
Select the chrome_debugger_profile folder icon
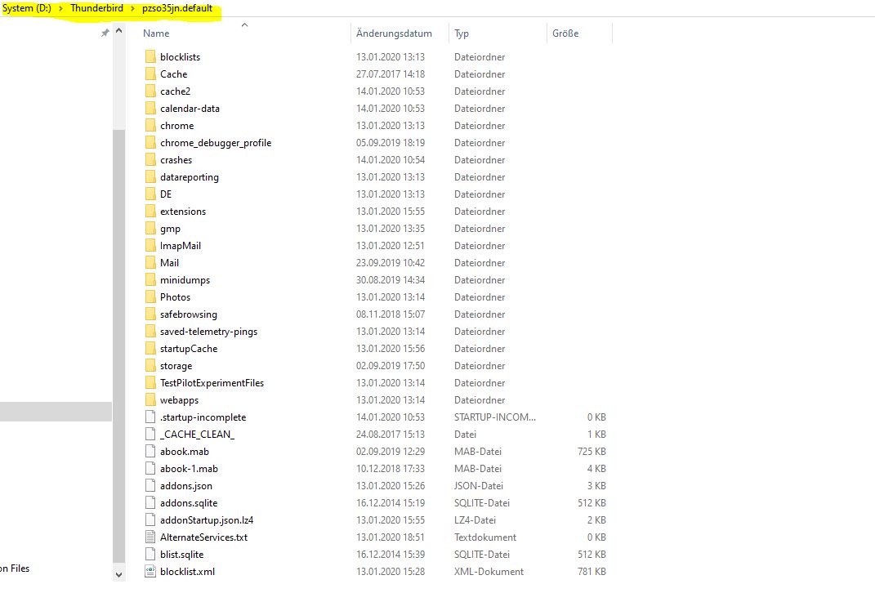tap(150, 142)
